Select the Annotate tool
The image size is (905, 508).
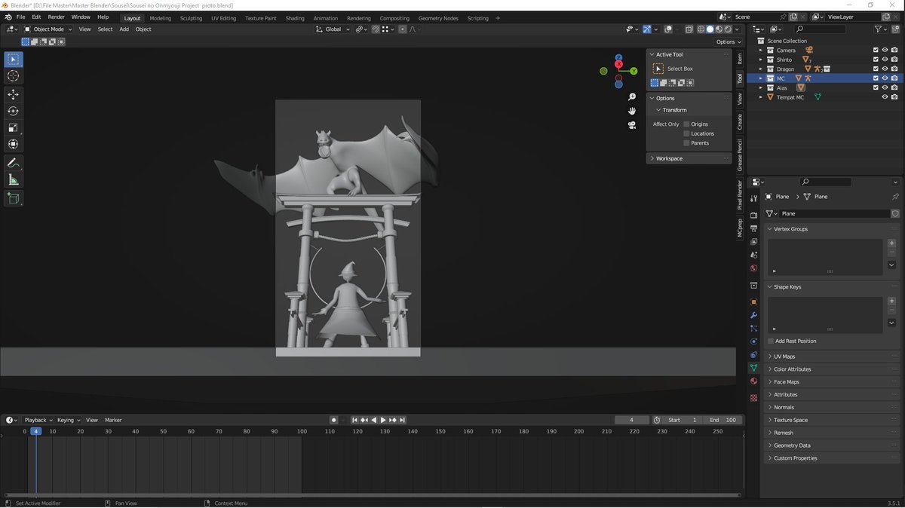(x=14, y=163)
